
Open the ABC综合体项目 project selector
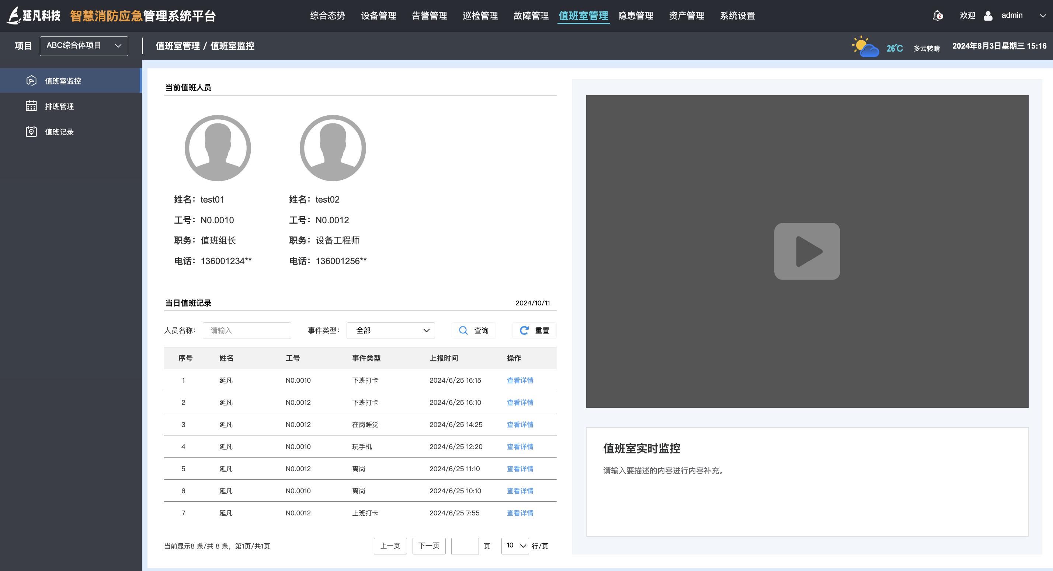(83, 45)
